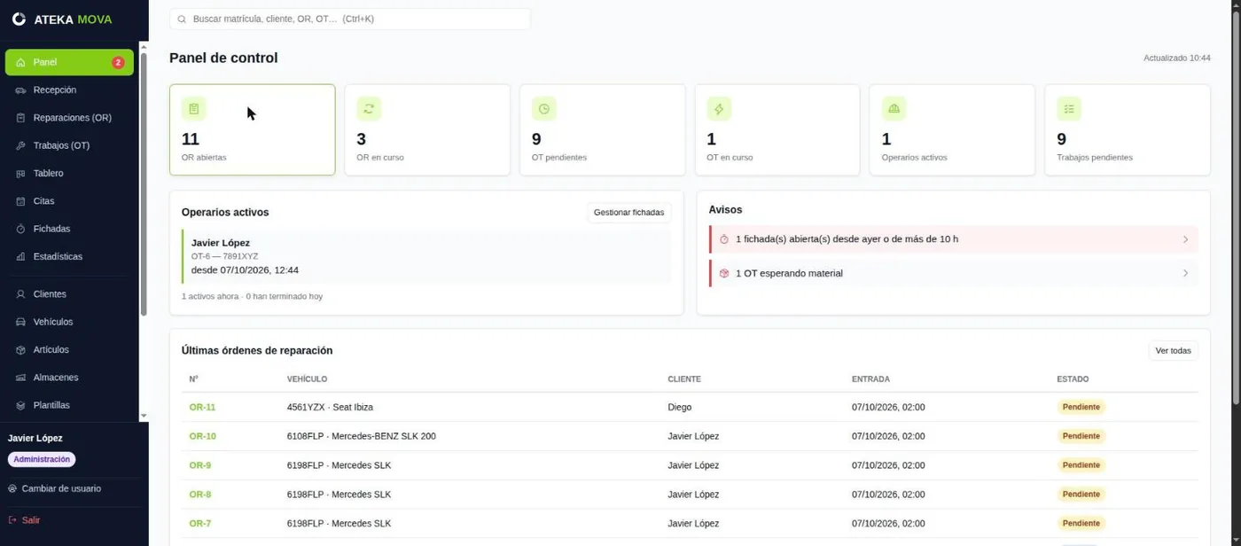Expand the OT esperando material chevron
This screenshot has height=546, width=1241.
point(1185,273)
